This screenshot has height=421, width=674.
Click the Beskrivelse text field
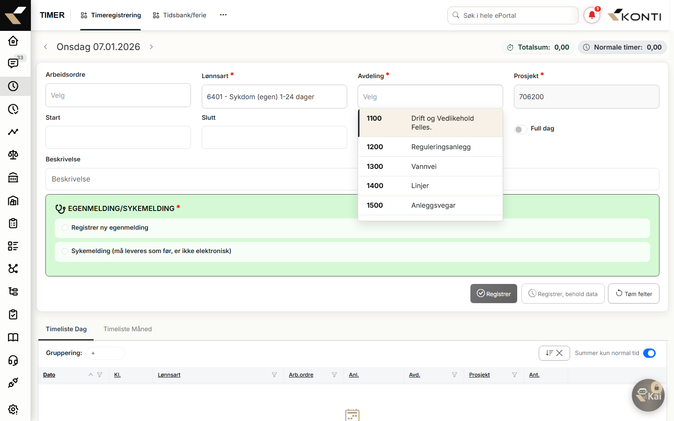pos(352,179)
